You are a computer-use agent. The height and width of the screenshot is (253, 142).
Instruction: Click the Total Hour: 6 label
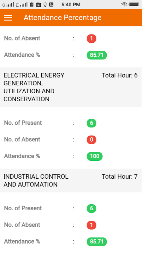tap(120, 75)
